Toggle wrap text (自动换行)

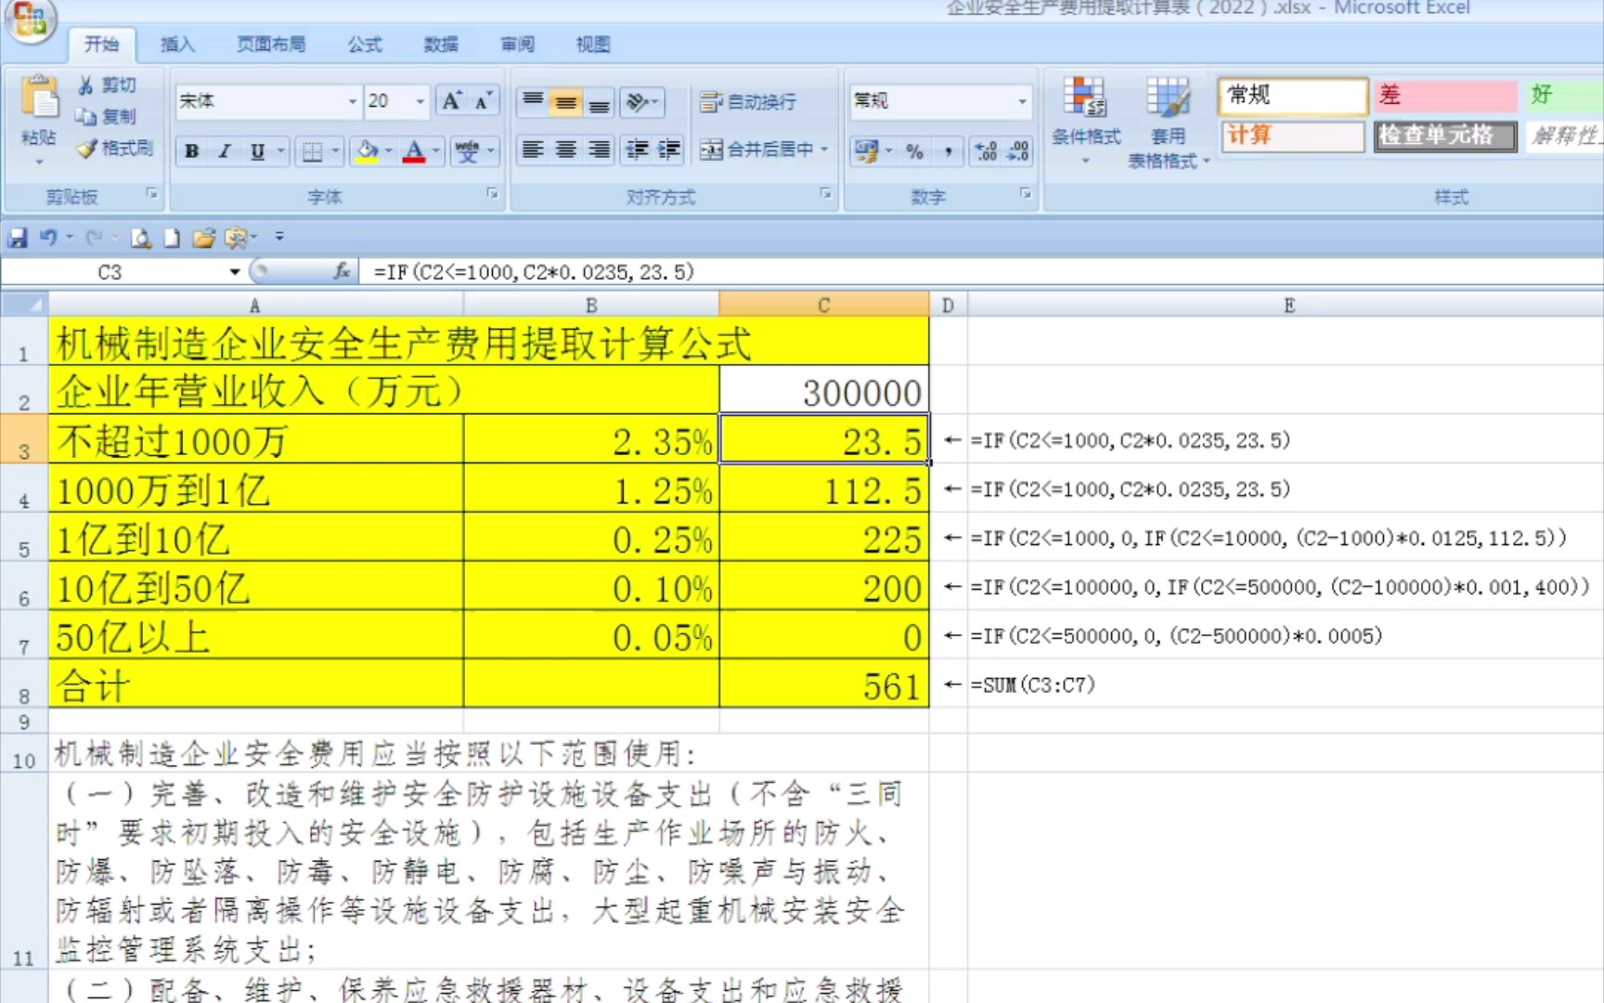tap(748, 101)
